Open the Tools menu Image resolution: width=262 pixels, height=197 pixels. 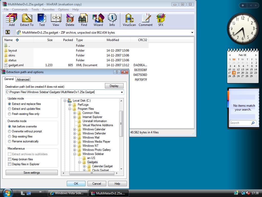click(x=35, y=9)
